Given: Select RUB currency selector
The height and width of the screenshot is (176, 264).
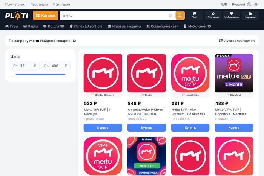Looking at the screenshot, I should point(224,5).
